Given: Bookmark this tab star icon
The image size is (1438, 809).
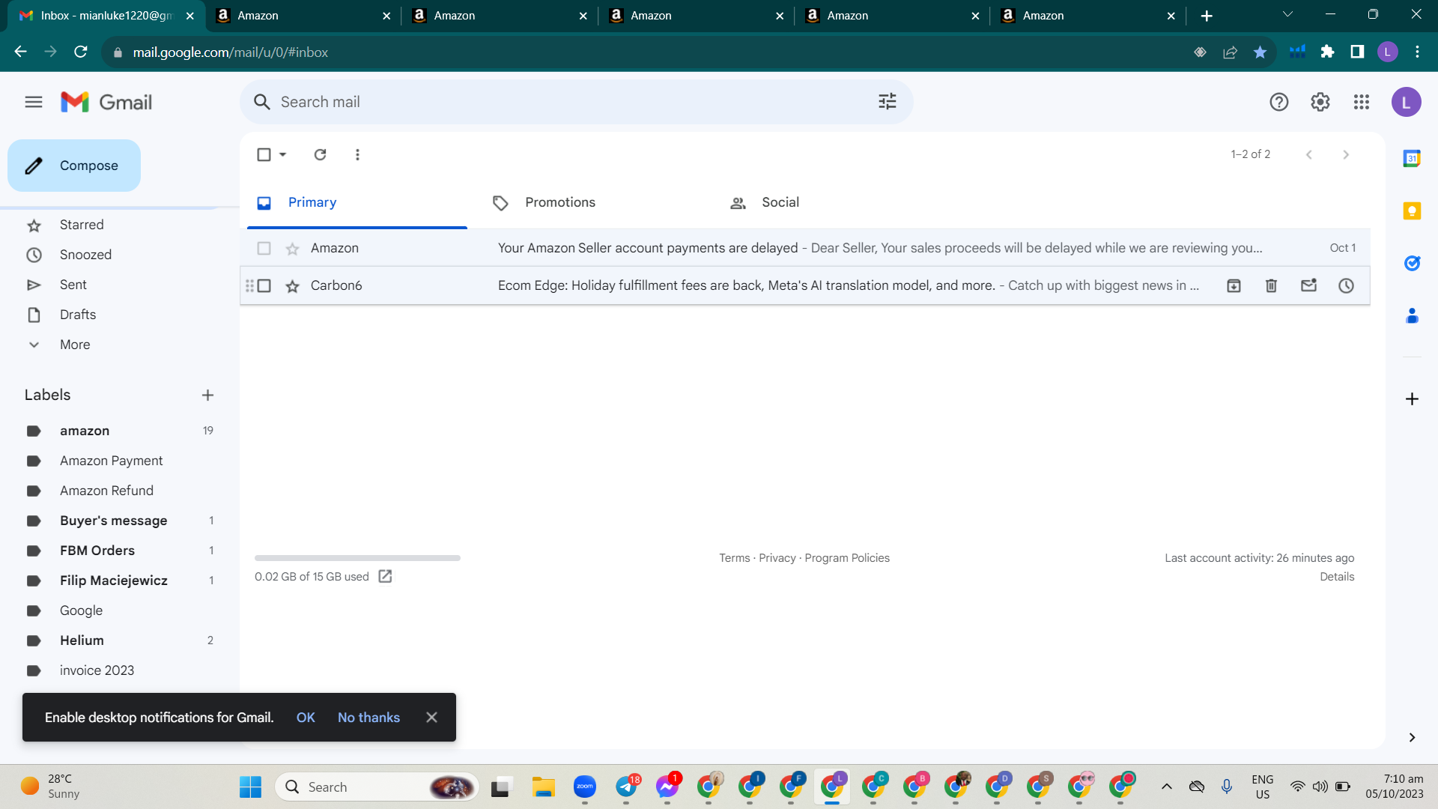Looking at the screenshot, I should 1260,52.
